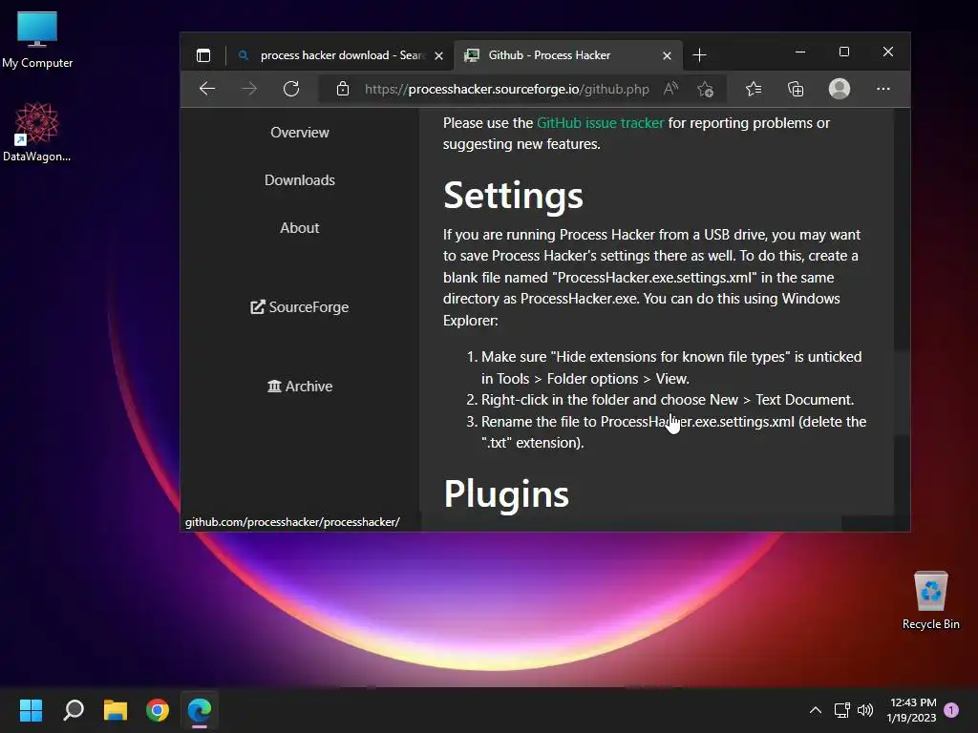Viewport: 978px width, 733px height.
Task: Open the Favorites list icon
Action: point(754,89)
